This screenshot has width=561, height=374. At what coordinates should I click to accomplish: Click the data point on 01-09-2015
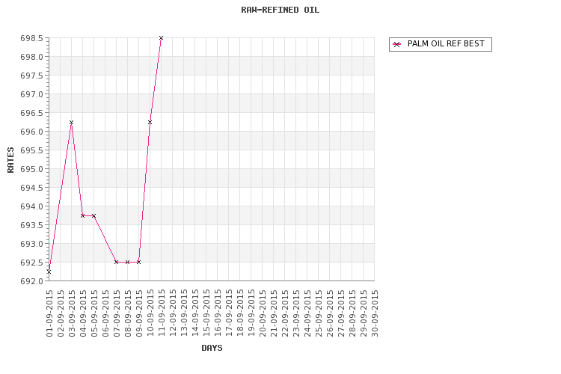click(49, 272)
